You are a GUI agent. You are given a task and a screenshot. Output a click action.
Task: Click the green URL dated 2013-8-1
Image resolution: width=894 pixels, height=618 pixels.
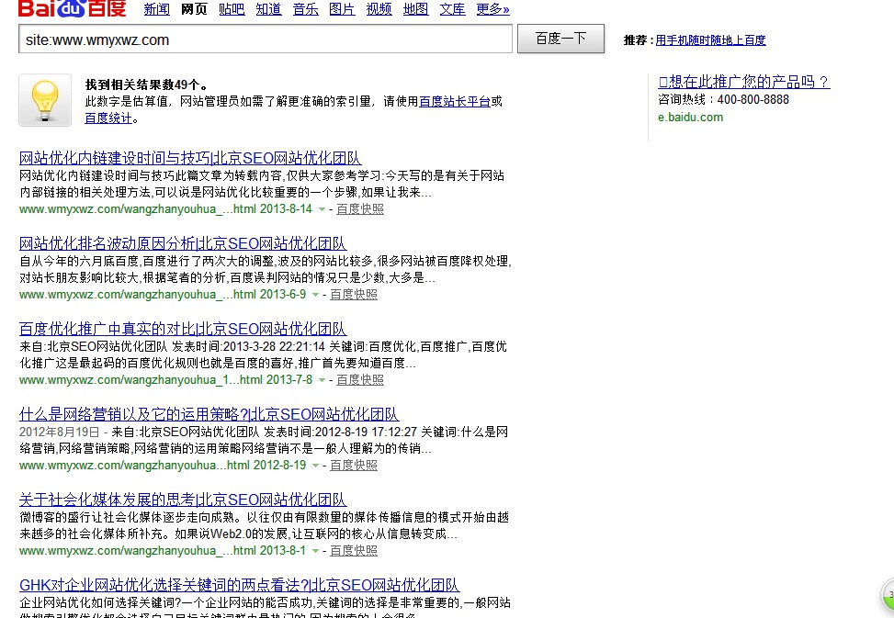click(163, 551)
